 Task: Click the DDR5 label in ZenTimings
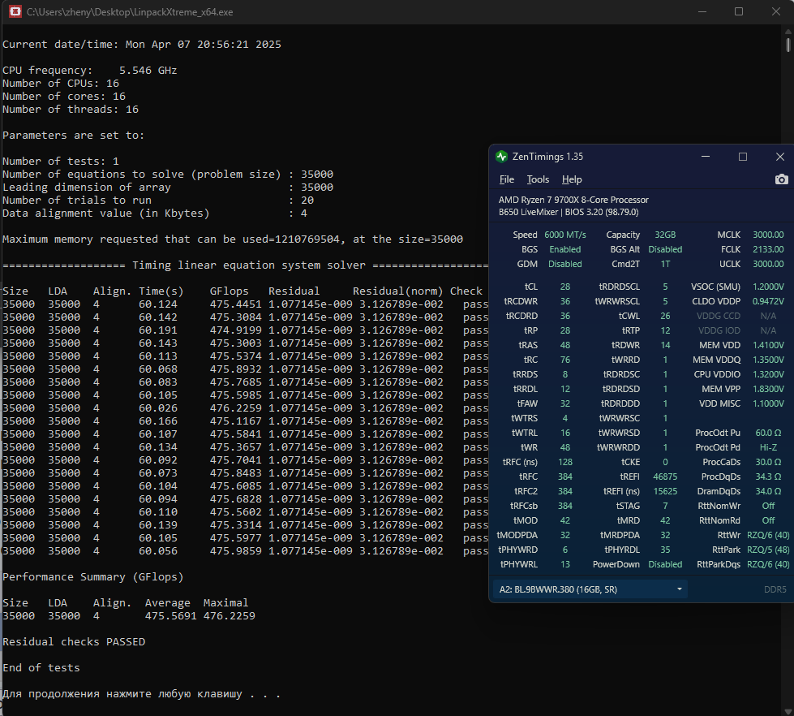click(775, 589)
